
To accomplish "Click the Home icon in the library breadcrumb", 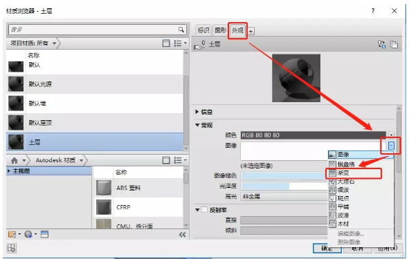I will click(15, 161).
